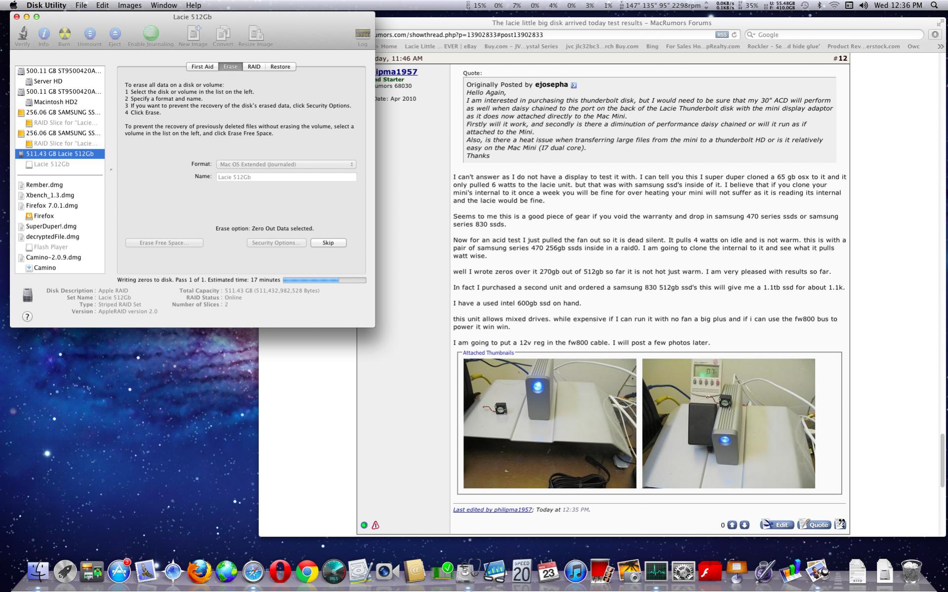Switch to the Restore tab

click(x=280, y=67)
